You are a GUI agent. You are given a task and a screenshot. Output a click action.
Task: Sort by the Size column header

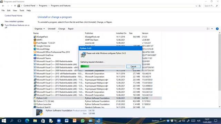(131, 33)
